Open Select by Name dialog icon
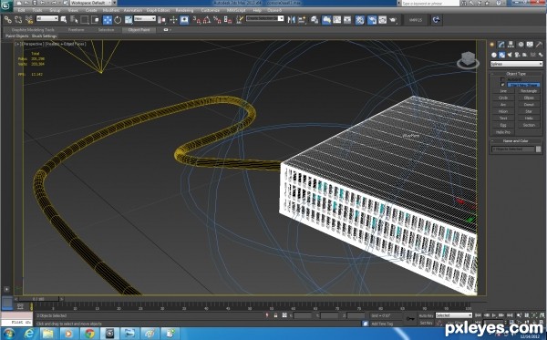This screenshot has width=547, height=340. tap(74, 20)
